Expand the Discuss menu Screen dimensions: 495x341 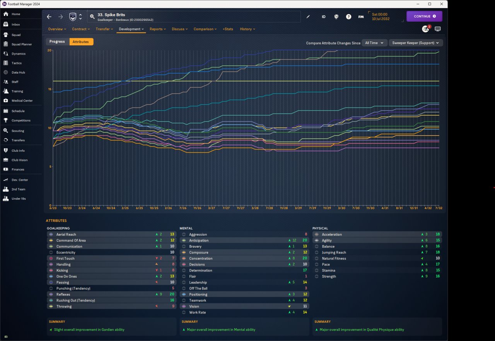coord(180,29)
